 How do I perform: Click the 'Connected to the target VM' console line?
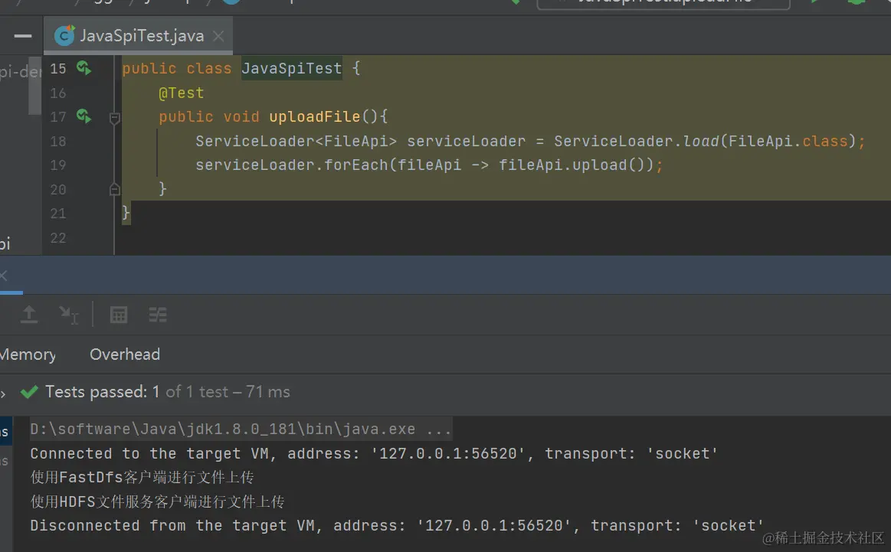pos(374,453)
